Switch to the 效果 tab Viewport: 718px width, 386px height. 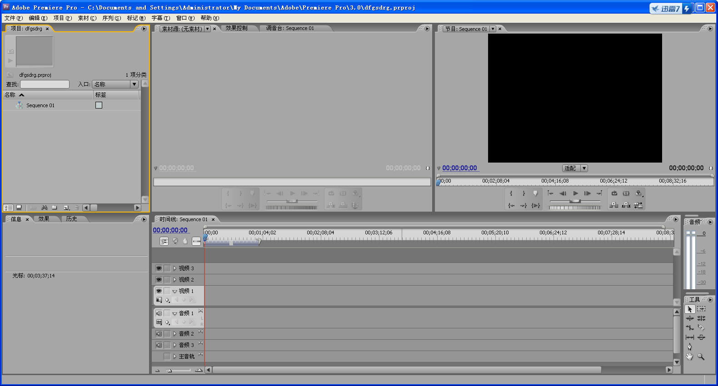point(44,219)
